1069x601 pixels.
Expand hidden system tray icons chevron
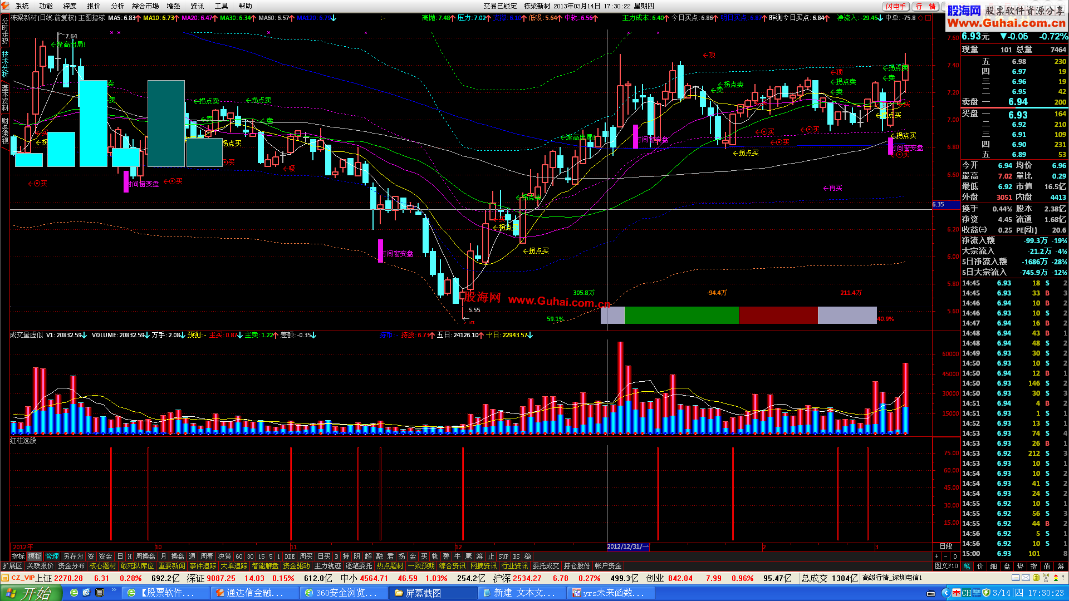(946, 593)
